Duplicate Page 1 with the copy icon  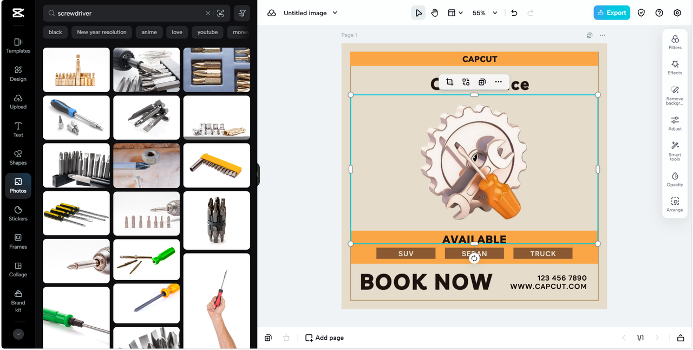pyautogui.click(x=589, y=35)
